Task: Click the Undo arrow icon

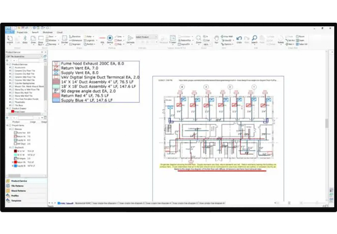Action: pos(239,39)
